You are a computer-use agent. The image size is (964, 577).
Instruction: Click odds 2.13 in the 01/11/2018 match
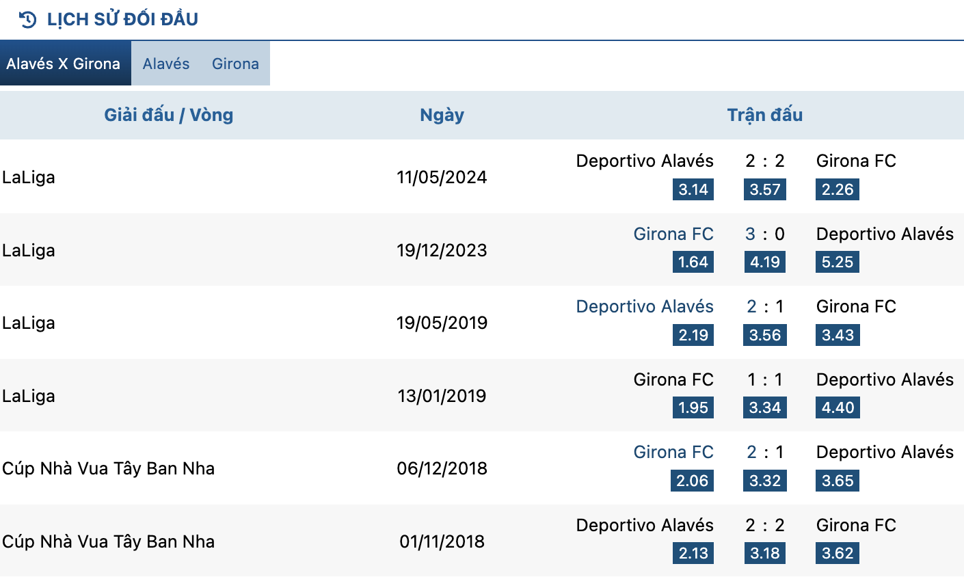(x=693, y=553)
